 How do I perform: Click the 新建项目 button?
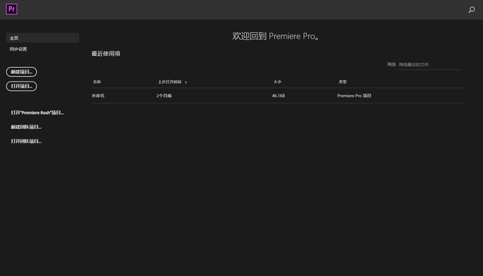22,72
